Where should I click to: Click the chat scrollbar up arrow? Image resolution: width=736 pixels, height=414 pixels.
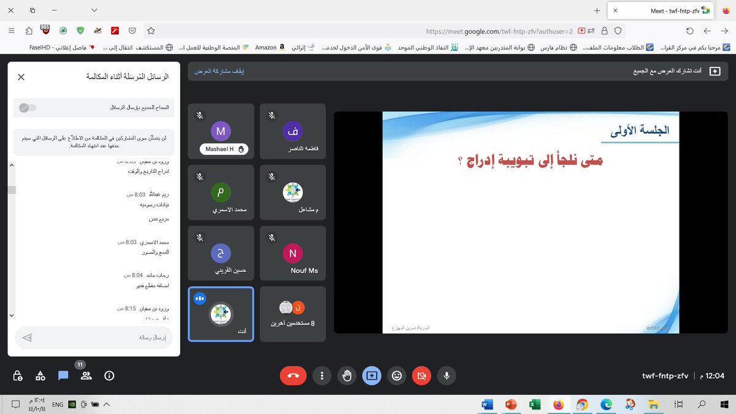[10, 164]
